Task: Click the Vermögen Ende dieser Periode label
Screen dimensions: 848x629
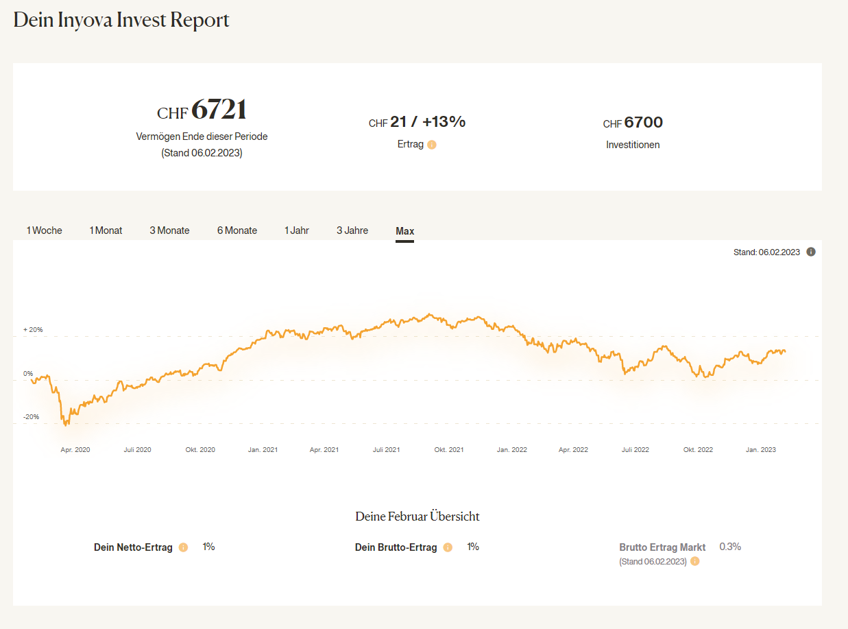Action: click(202, 137)
